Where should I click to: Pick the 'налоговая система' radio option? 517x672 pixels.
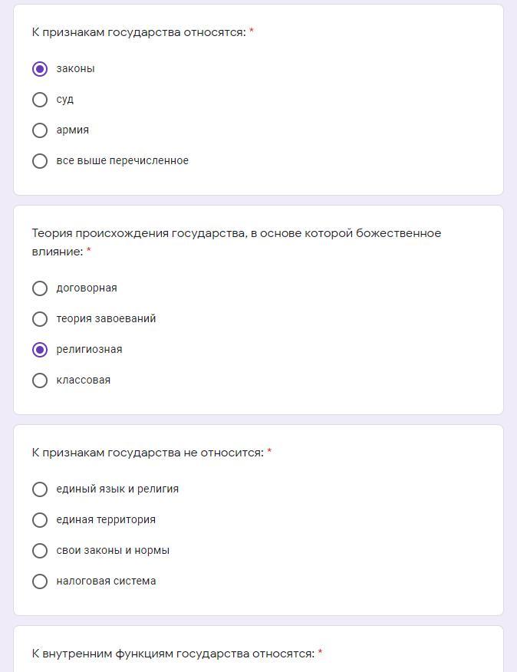[40, 581]
